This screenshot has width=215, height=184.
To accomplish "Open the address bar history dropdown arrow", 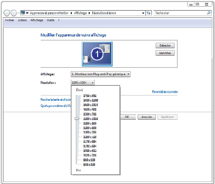I will coord(143,13).
